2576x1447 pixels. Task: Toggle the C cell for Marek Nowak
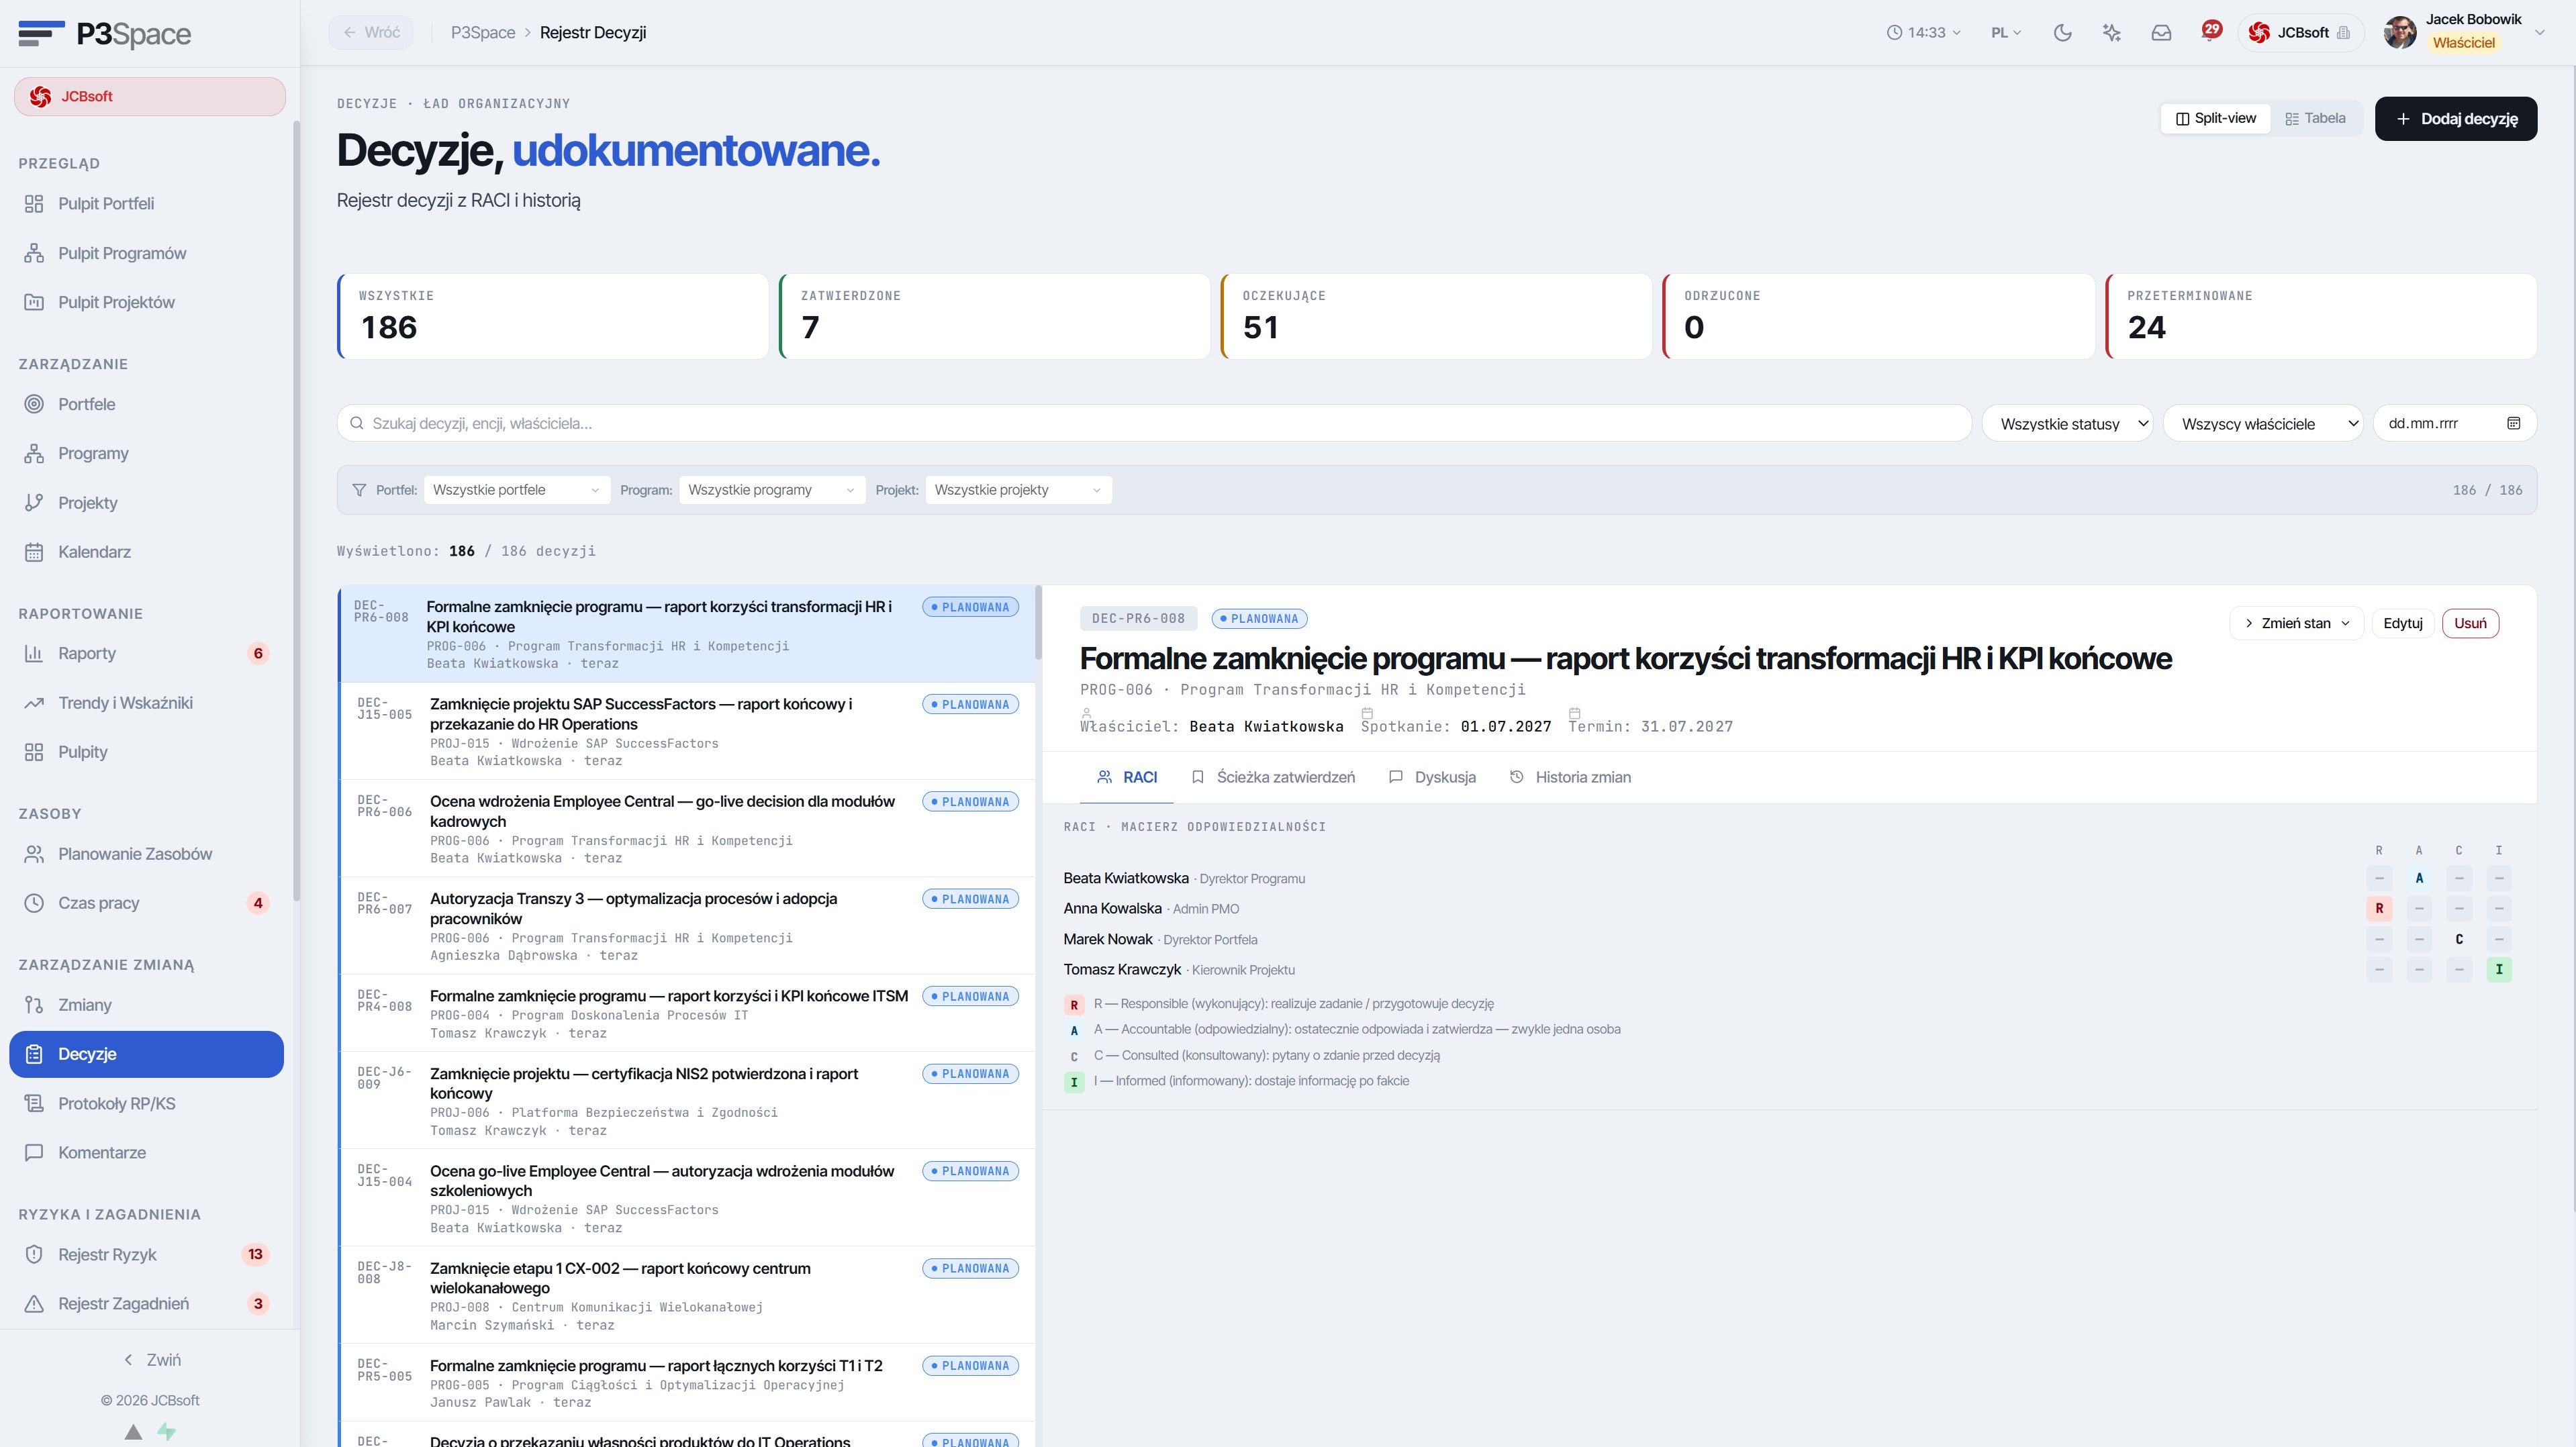coord(2459,939)
